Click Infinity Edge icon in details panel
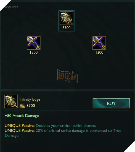Image resolution: width=135 pixels, height=152 pixels. (x=11, y=102)
